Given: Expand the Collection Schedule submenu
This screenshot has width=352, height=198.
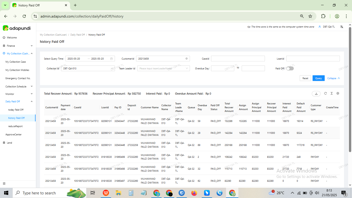Looking at the screenshot, I should tap(18, 86).
